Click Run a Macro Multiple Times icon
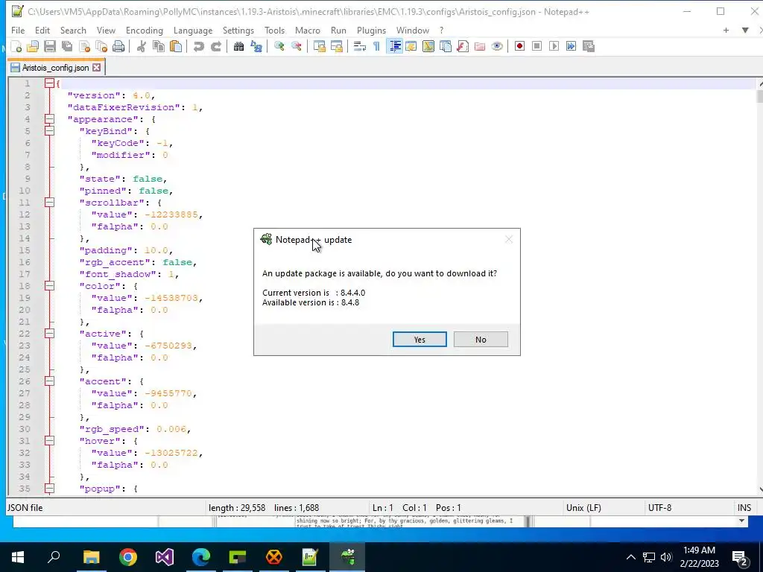Viewport: 763px width, 572px height. [x=571, y=47]
